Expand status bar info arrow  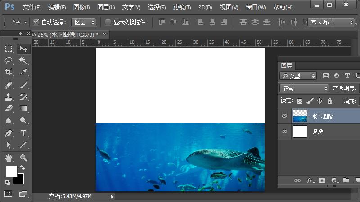coord(112,197)
